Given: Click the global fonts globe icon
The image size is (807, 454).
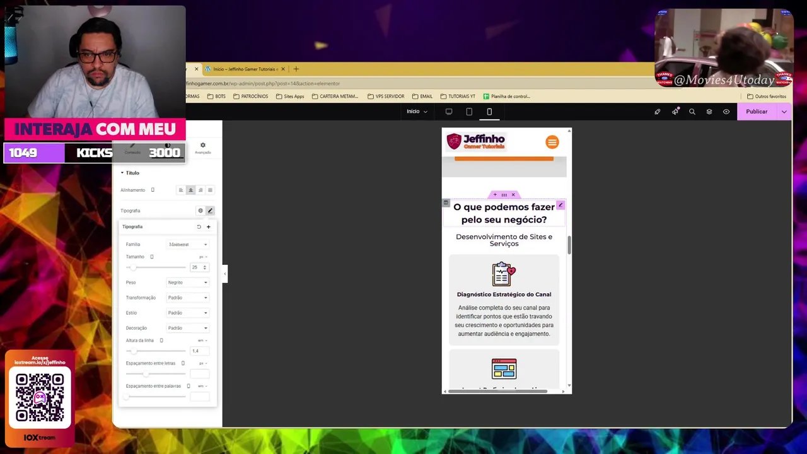Looking at the screenshot, I should [x=200, y=211].
